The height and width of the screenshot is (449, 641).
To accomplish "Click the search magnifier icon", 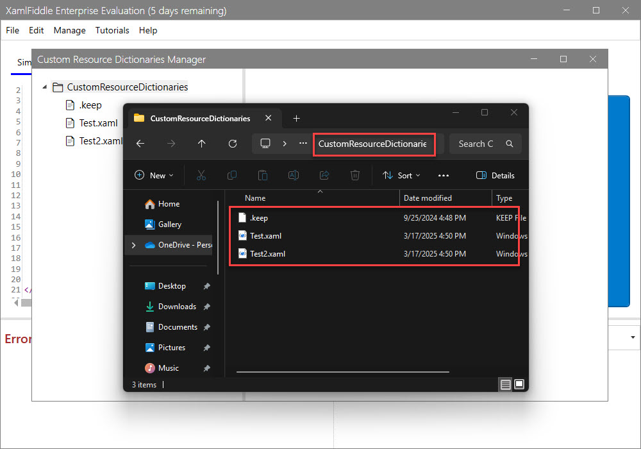I will click(510, 144).
